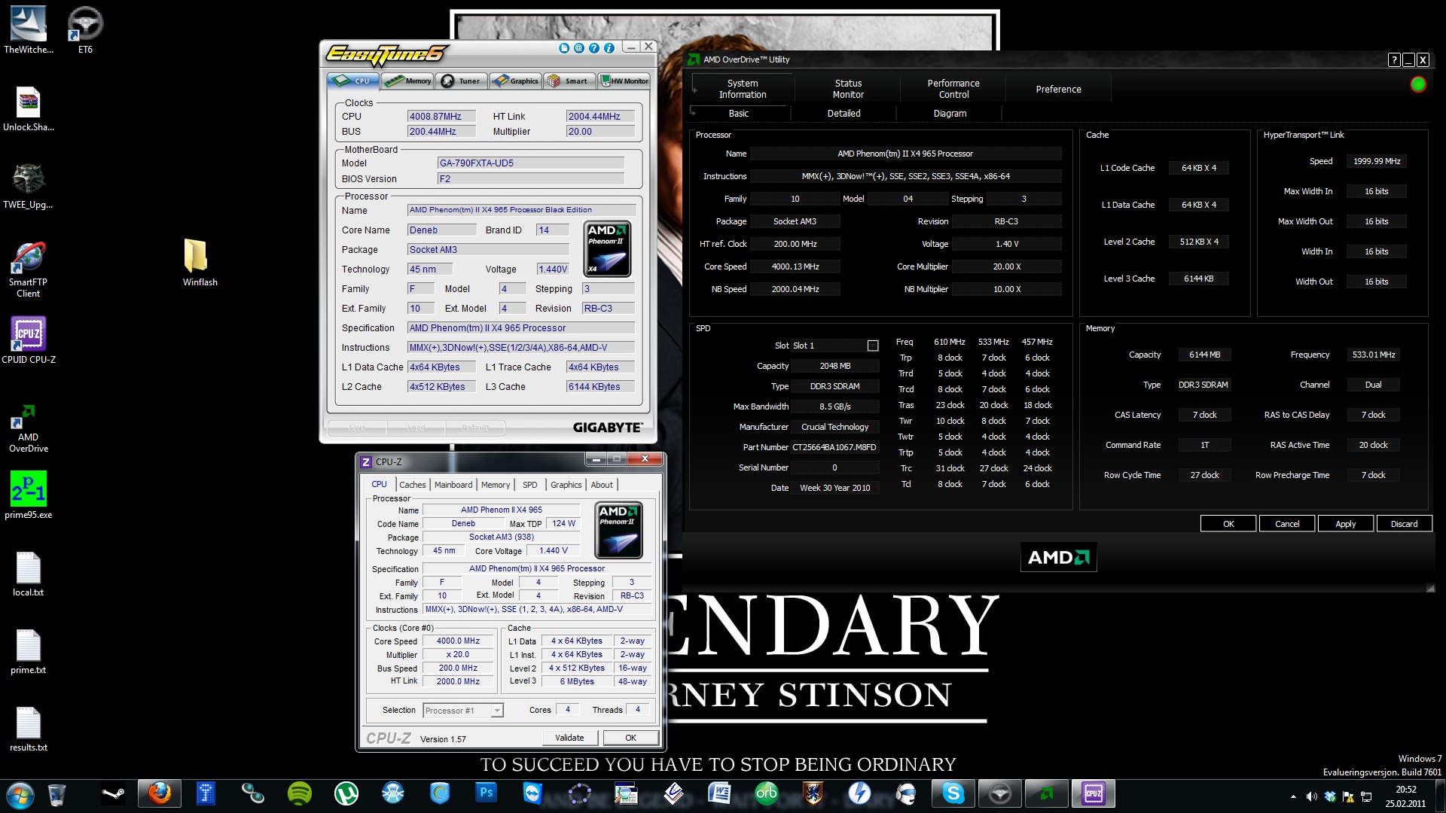Image resolution: width=1446 pixels, height=813 pixels.
Task: Open TheWitcher desktop shortcut
Action: (x=29, y=30)
